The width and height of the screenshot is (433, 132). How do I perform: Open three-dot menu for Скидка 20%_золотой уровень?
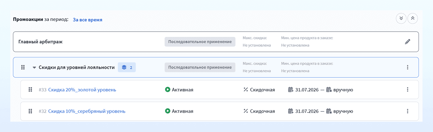point(408,90)
